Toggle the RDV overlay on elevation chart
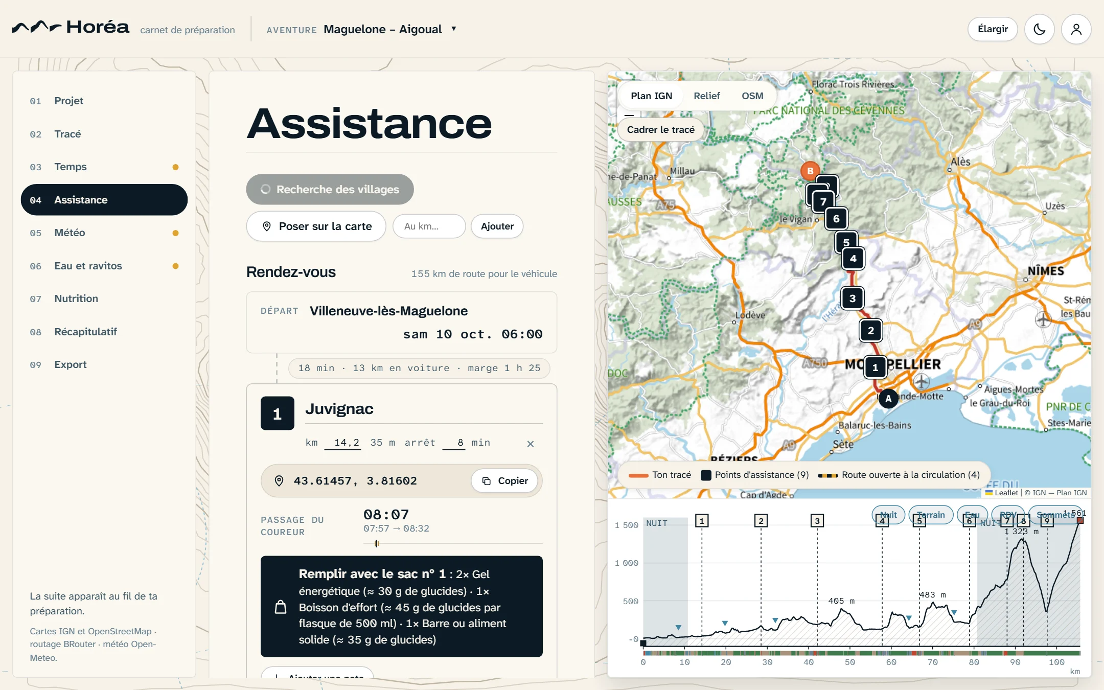This screenshot has width=1104, height=690. [1008, 515]
